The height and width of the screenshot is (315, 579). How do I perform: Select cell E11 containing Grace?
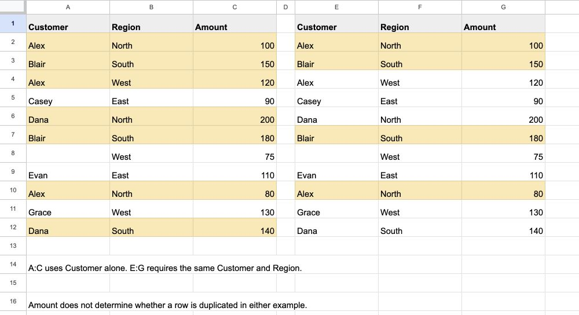click(x=336, y=208)
